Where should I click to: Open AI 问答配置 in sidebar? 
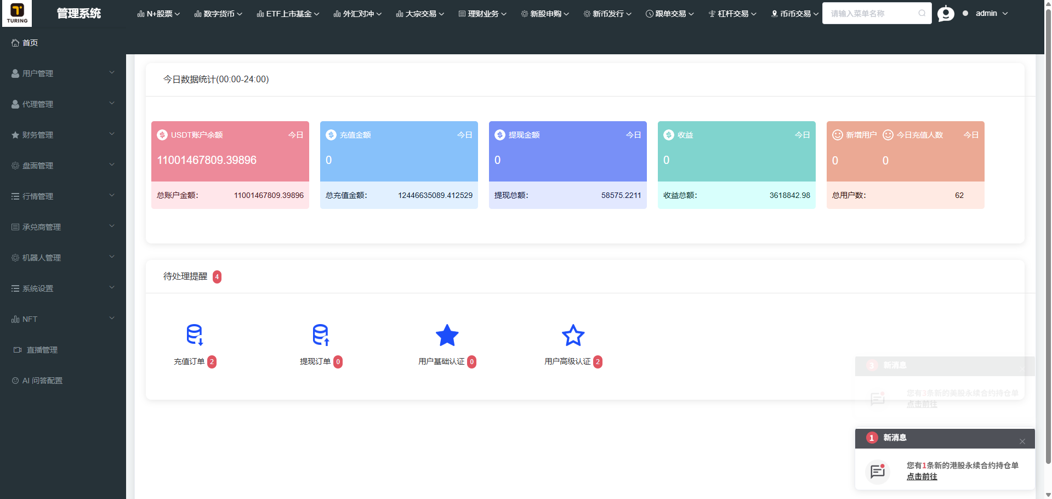(42, 381)
